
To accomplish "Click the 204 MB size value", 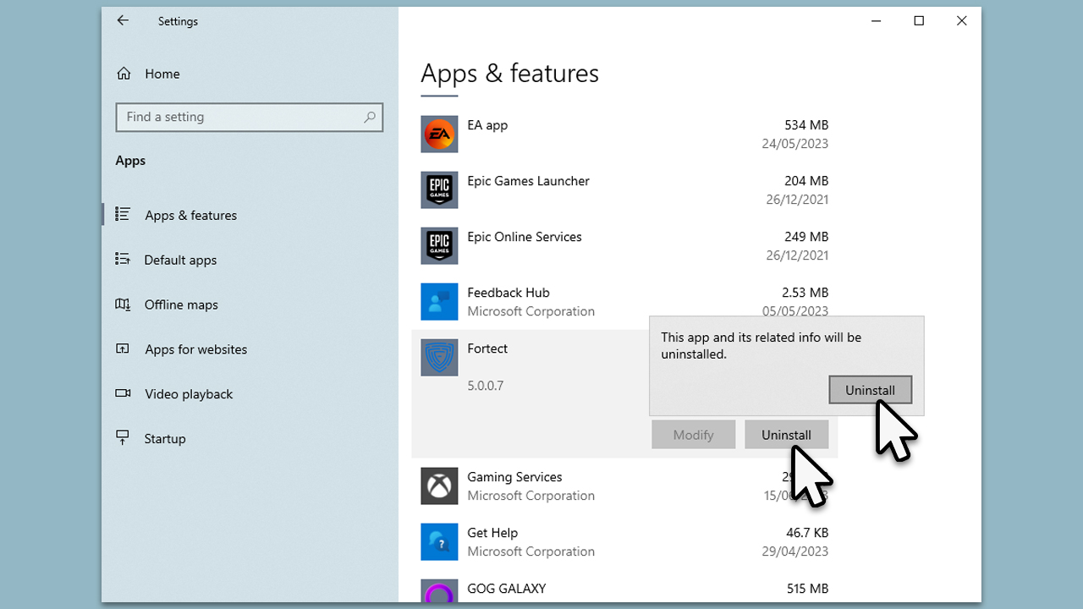I will click(806, 181).
